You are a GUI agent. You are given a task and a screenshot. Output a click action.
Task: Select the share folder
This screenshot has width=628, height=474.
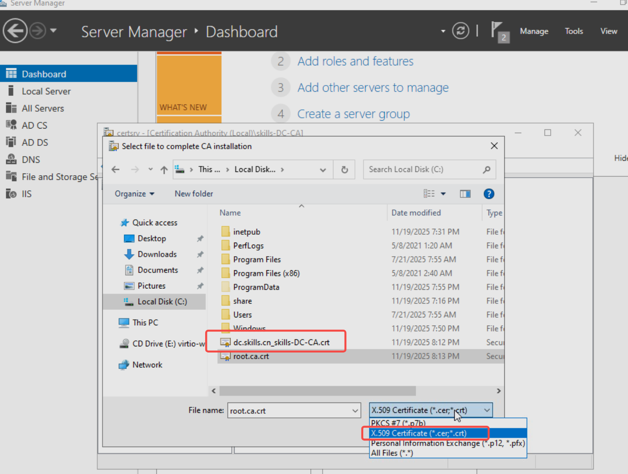(242, 301)
